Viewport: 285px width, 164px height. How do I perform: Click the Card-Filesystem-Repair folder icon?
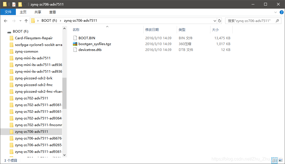[11, 38]
